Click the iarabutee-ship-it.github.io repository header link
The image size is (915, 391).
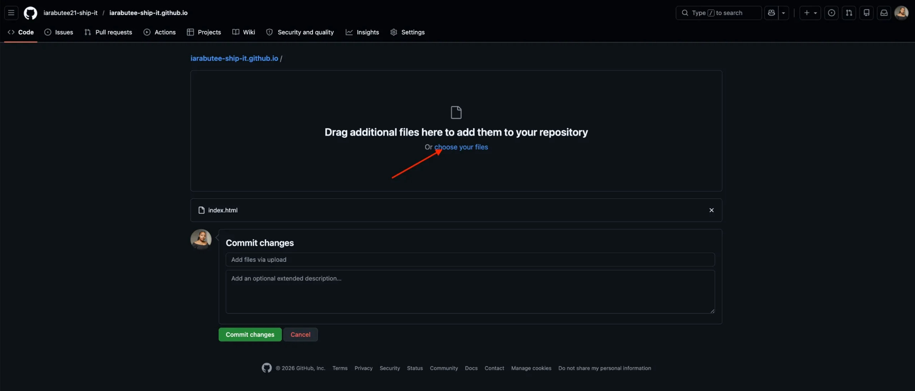coord(148,13)
